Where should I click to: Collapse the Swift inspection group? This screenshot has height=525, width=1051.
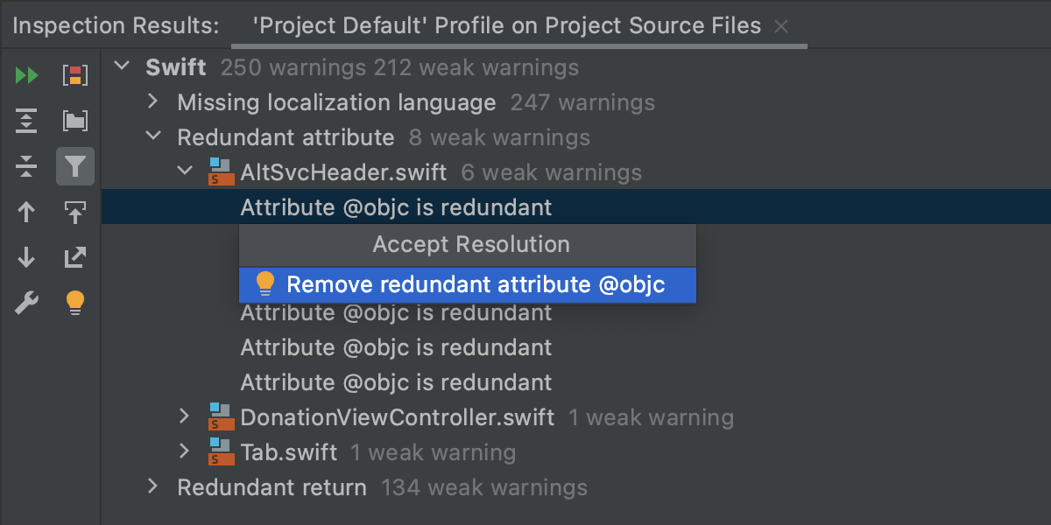click(x=123, y=66)
